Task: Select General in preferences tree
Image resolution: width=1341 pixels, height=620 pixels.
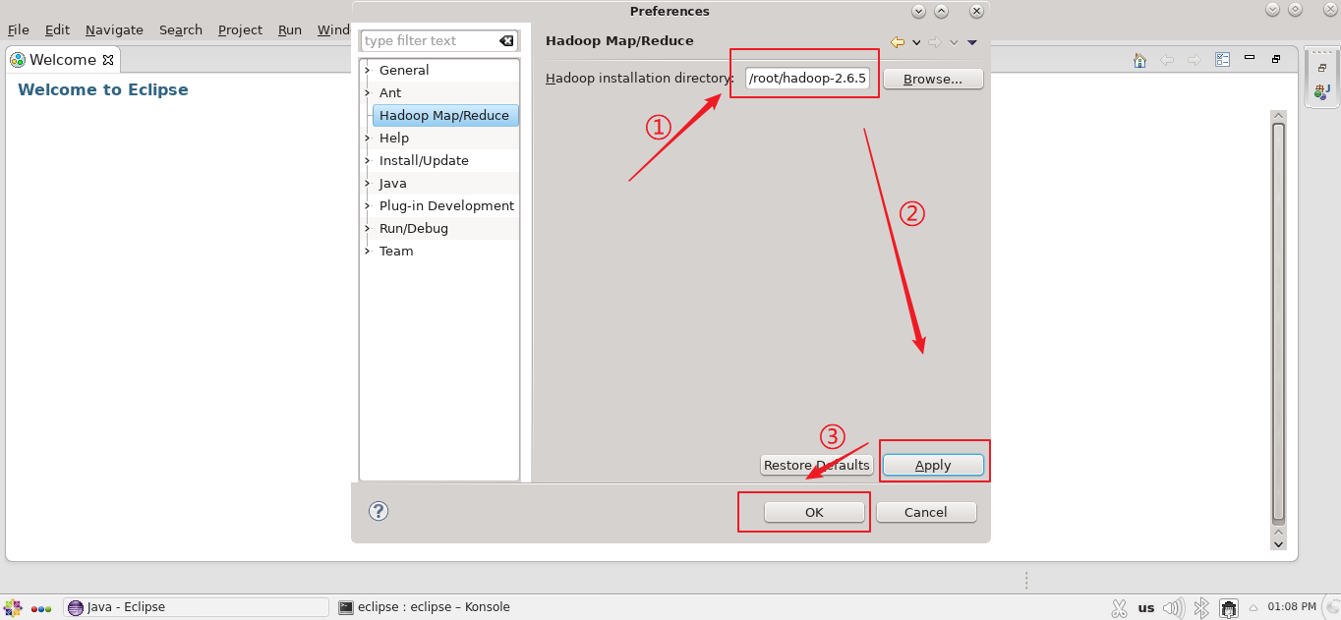Action: [404, 70]
